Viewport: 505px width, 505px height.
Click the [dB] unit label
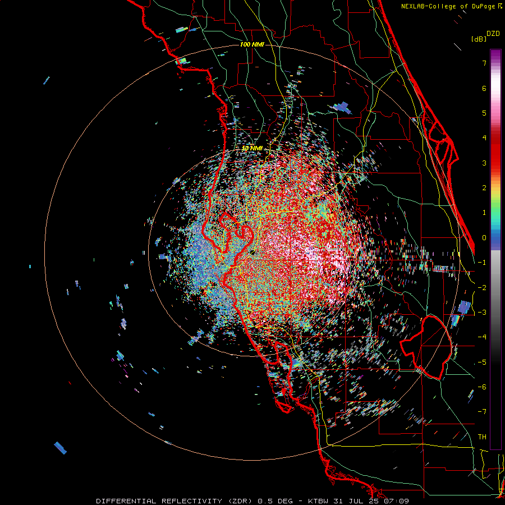point(479,39)
